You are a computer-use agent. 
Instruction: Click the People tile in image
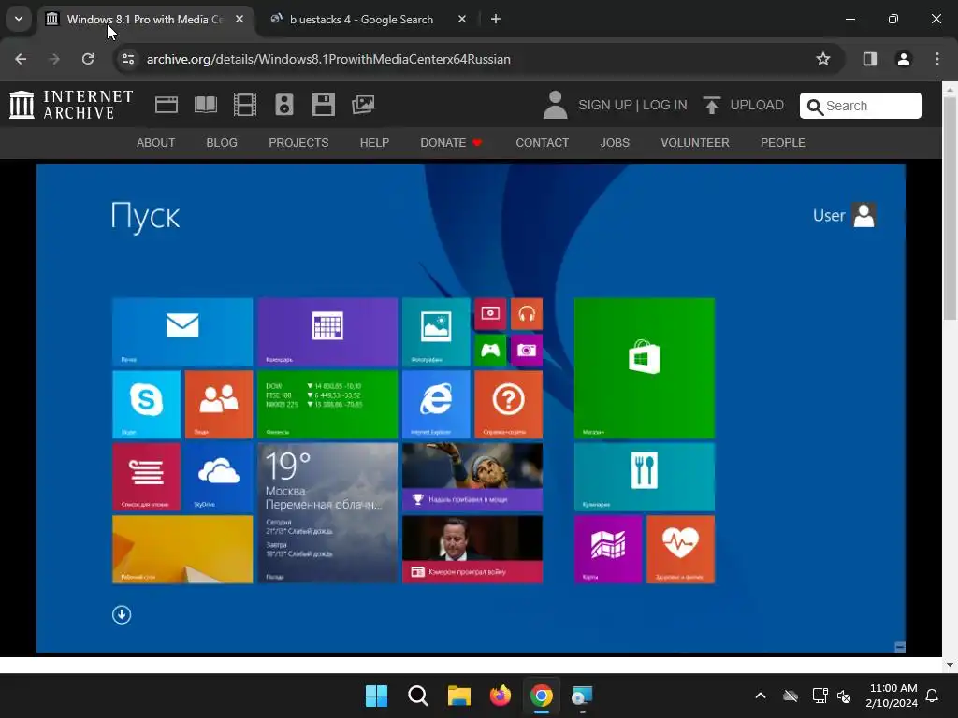coord(219,404)
